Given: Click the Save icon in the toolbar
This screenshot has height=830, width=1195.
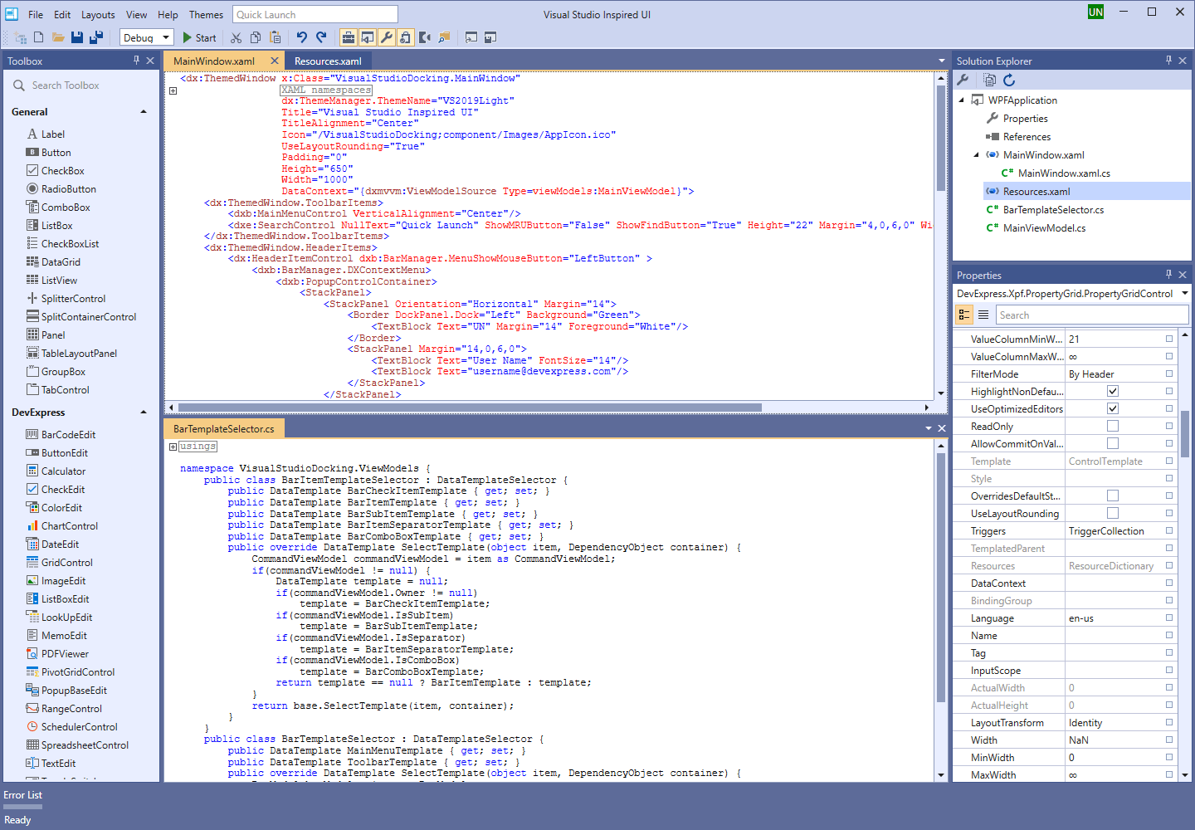Looking at the screenshot, I should click(x=77, y=37).
